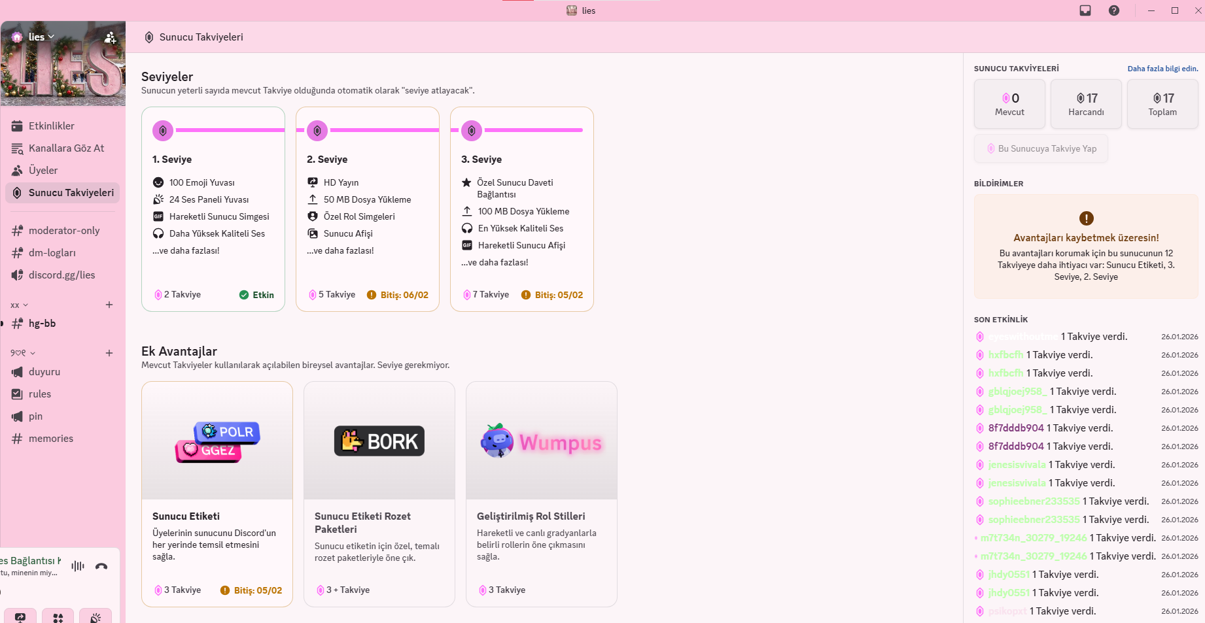
Task: Click the help question mark icon
Action: (1114, 10)
